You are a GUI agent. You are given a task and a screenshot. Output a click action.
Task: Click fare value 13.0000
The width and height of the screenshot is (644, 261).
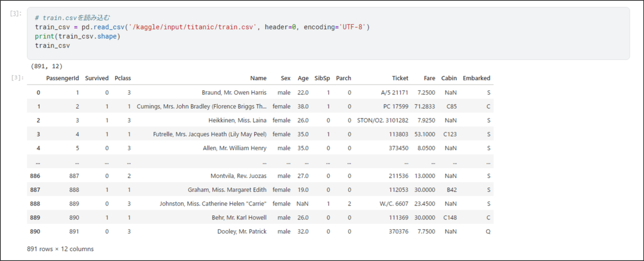click(425, 175)
